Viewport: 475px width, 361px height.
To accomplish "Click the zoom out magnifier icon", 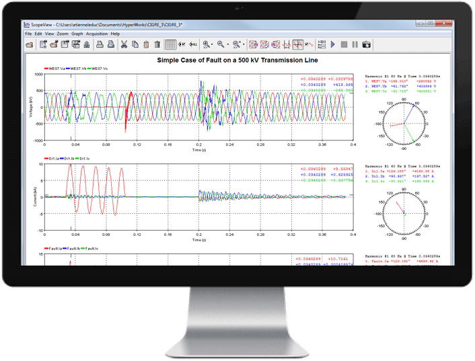I will coord(221,45).
